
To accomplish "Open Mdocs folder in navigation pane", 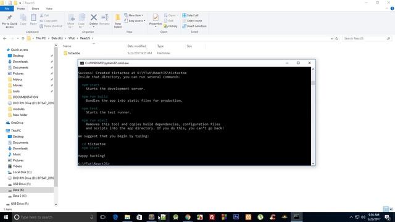I will 17,80.
